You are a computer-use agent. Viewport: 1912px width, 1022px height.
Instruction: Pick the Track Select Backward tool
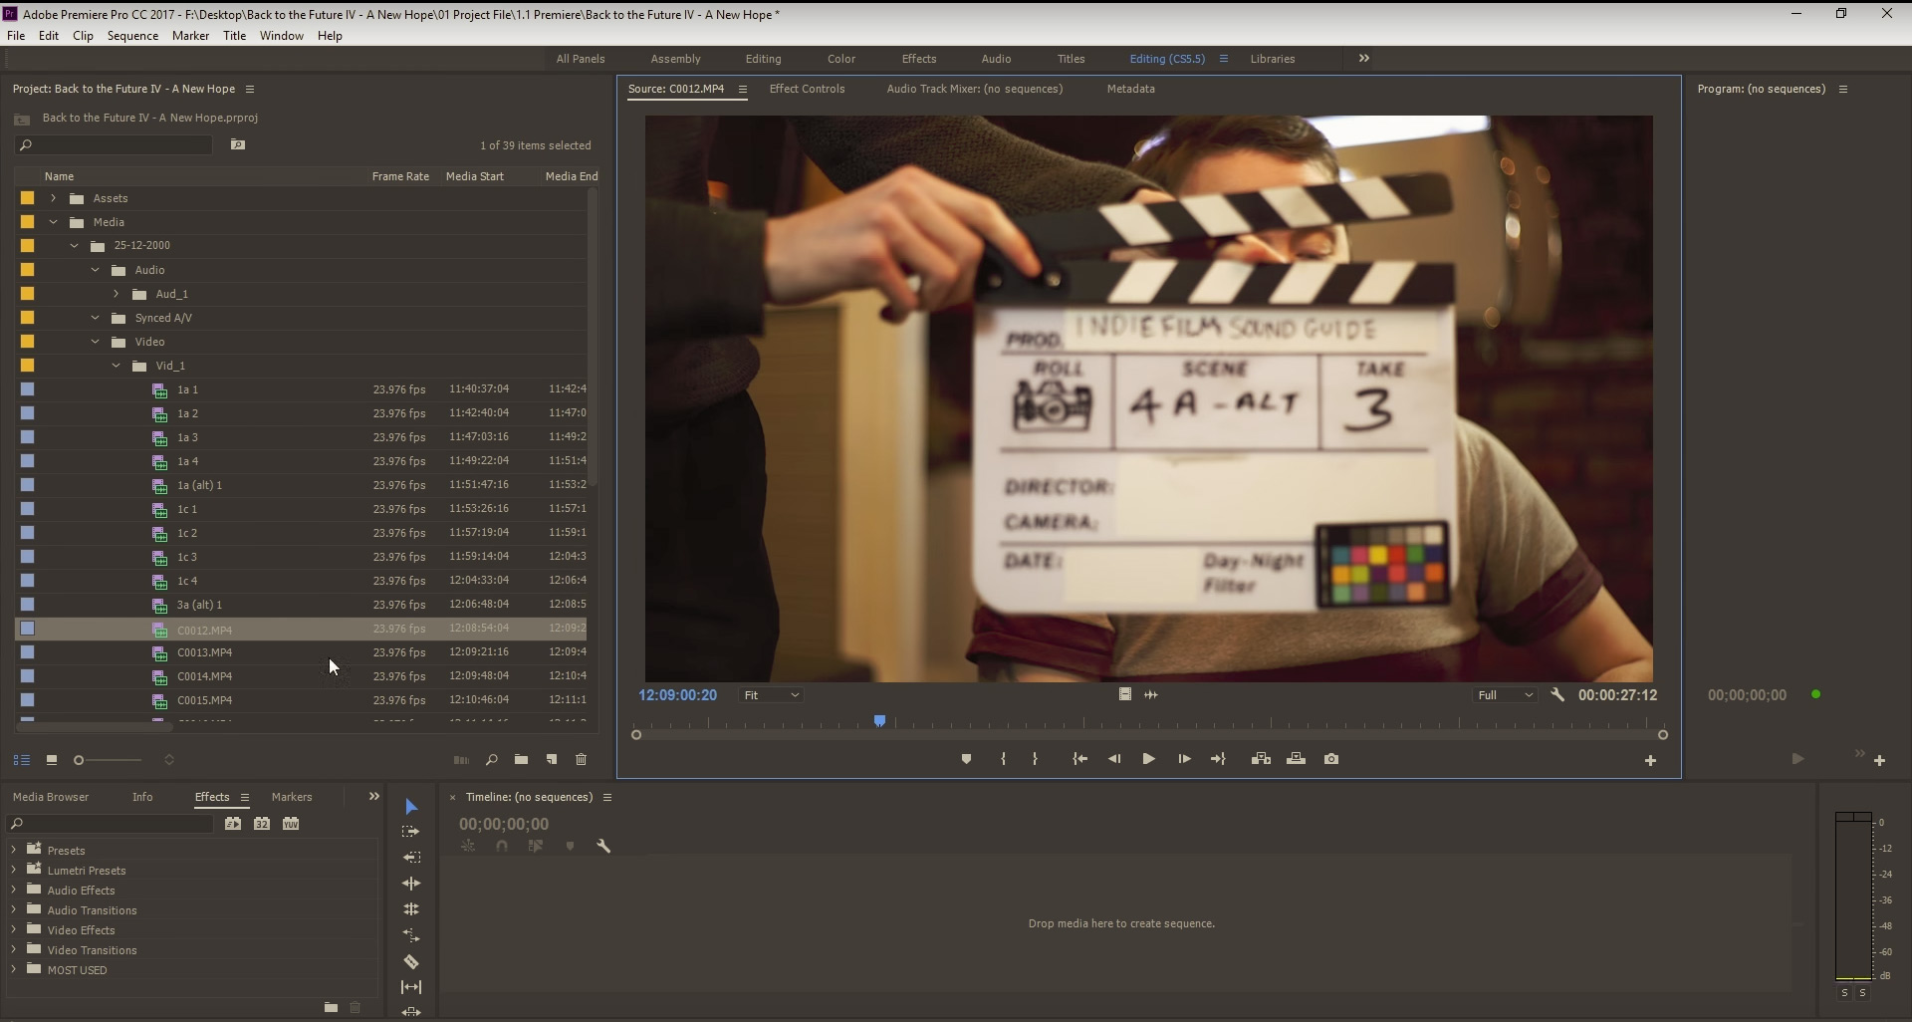pos(411,858)
